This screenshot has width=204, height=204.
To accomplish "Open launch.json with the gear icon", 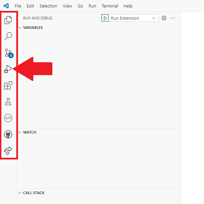I will [164, 18].
